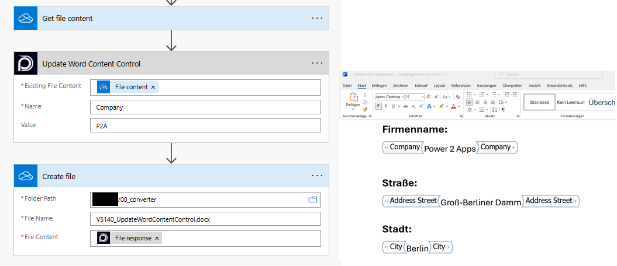Toggle underline formatting (U) in Word
617x266 pixels.
pyautogui.click(x=395, y=106)
